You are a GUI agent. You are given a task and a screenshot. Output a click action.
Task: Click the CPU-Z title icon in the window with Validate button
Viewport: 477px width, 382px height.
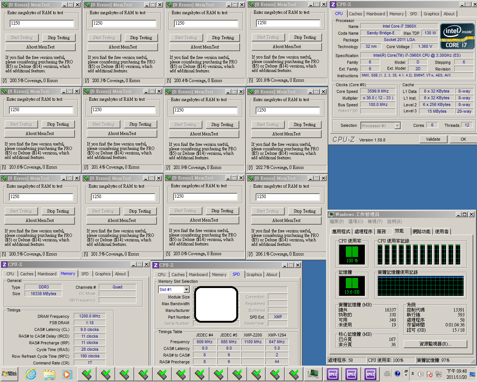333,4
